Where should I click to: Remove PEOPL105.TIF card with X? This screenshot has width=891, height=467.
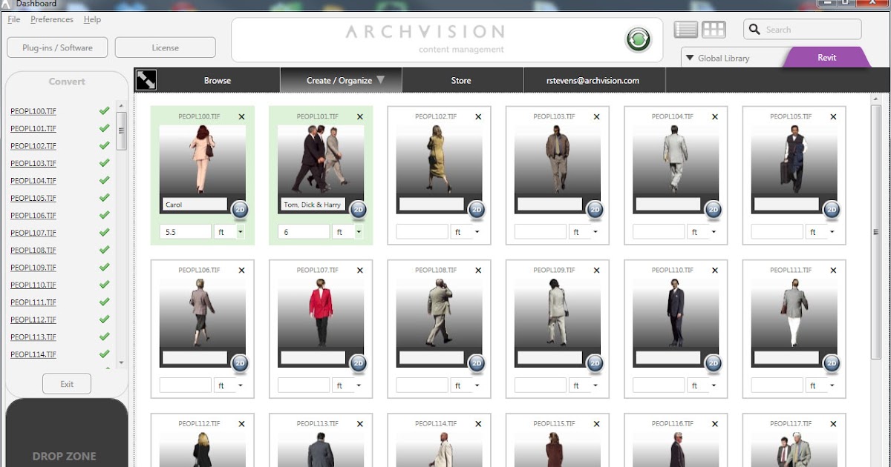tap(834, 117)
